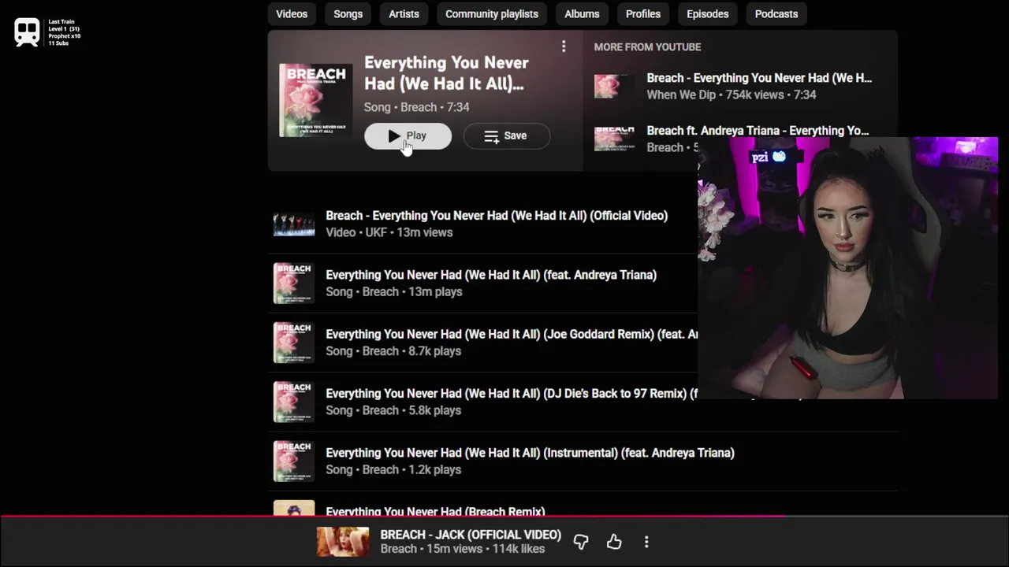
Task: Filter results by Albums
Action: point(582,13)
